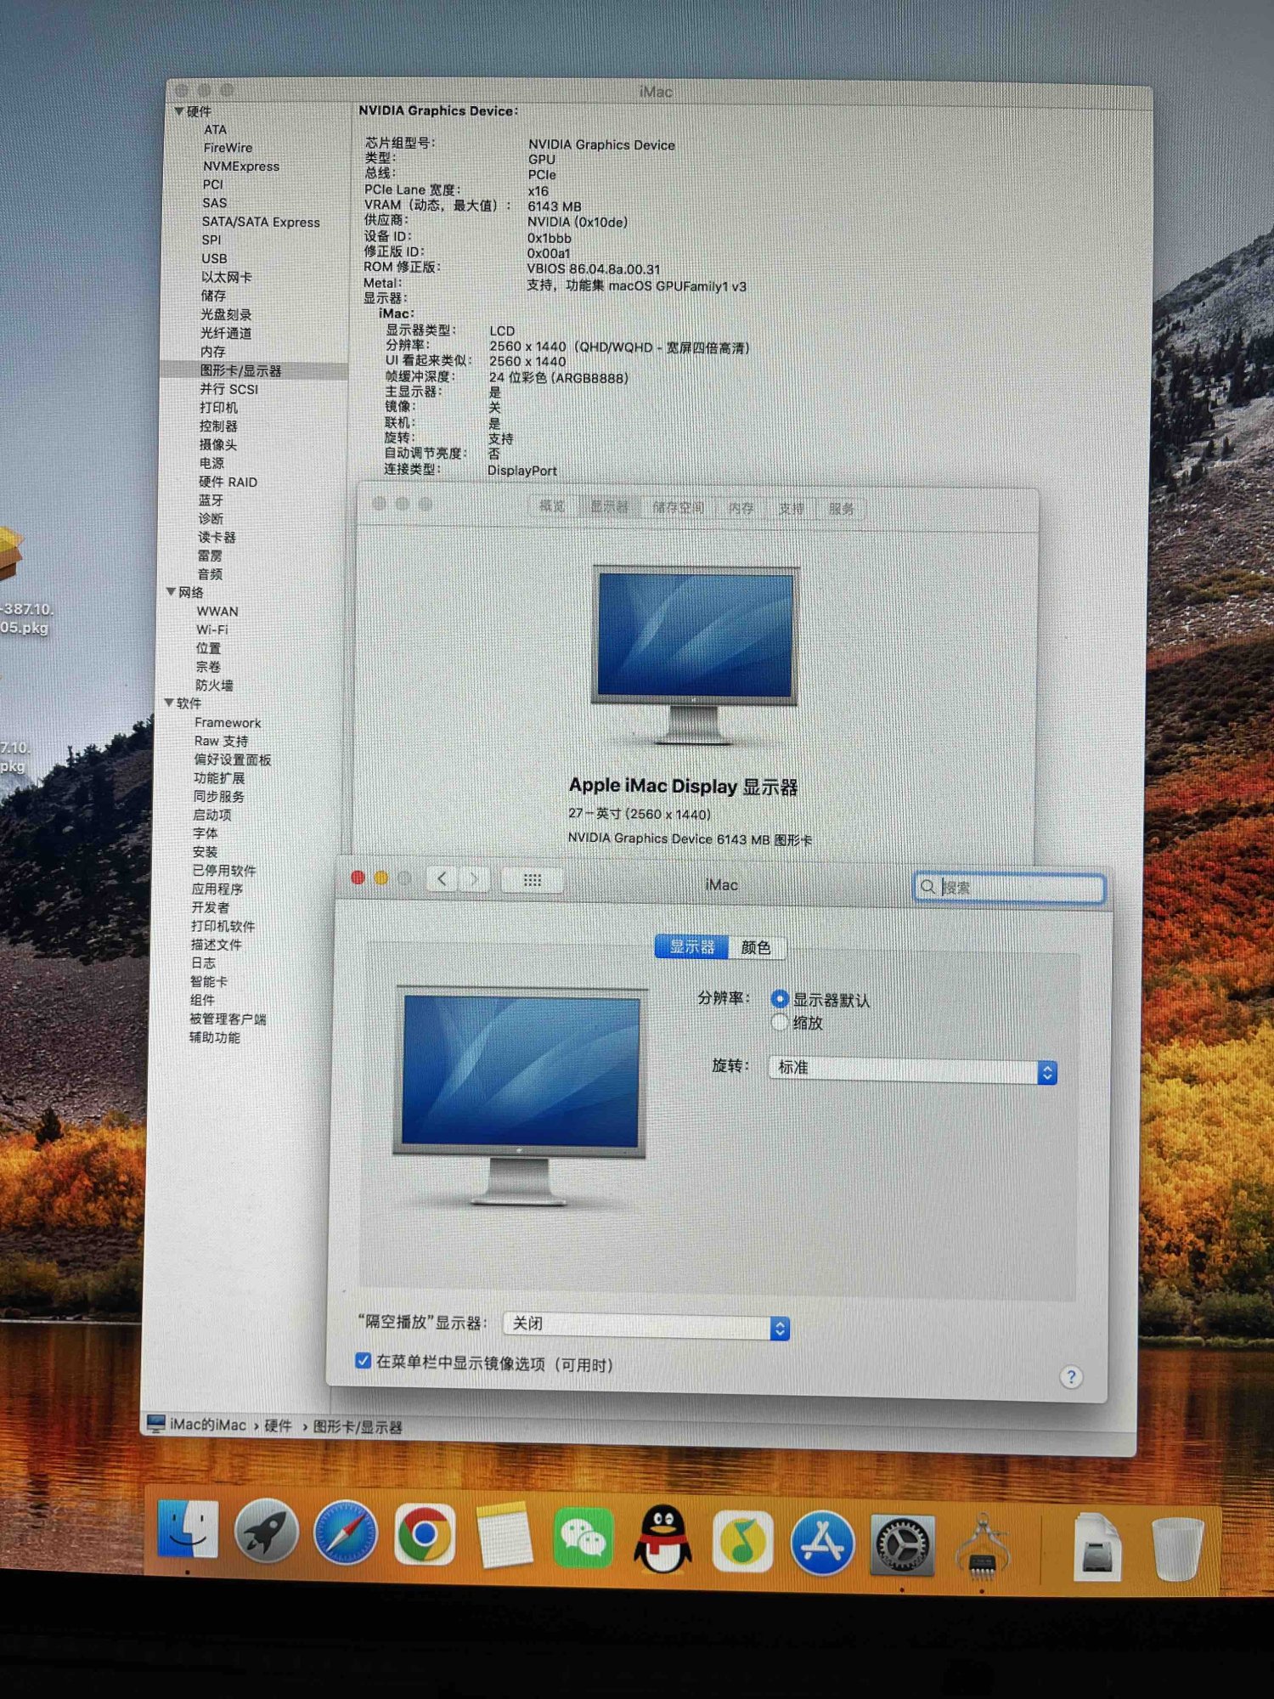Select USB in the sidebar

(214, 258)
